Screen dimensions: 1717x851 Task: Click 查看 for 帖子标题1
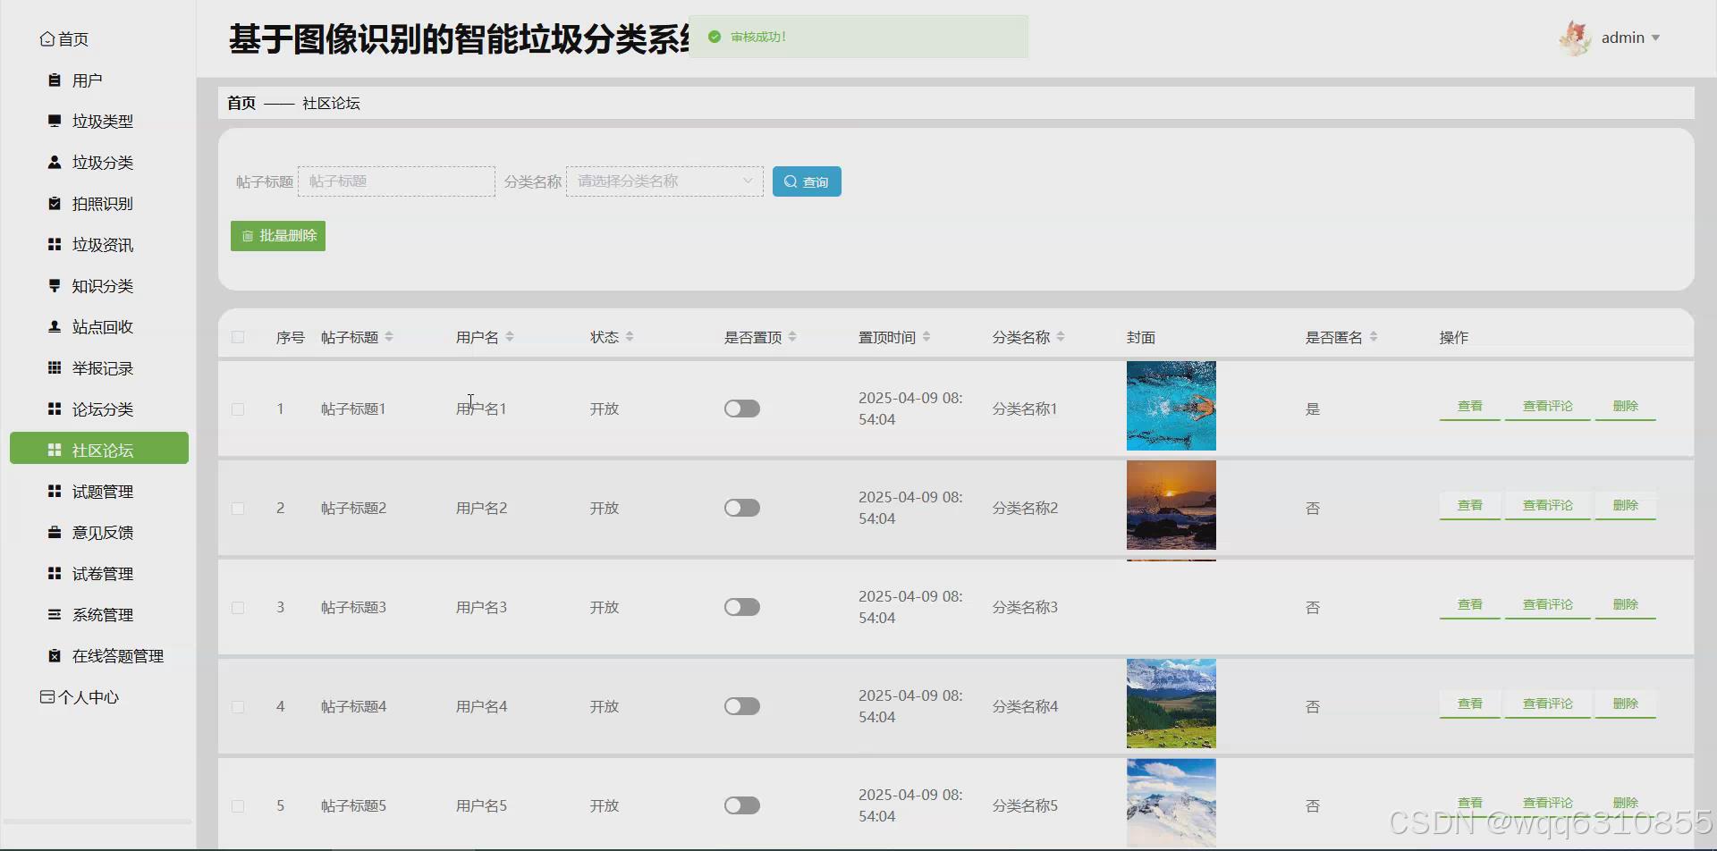coord(1470,407)
